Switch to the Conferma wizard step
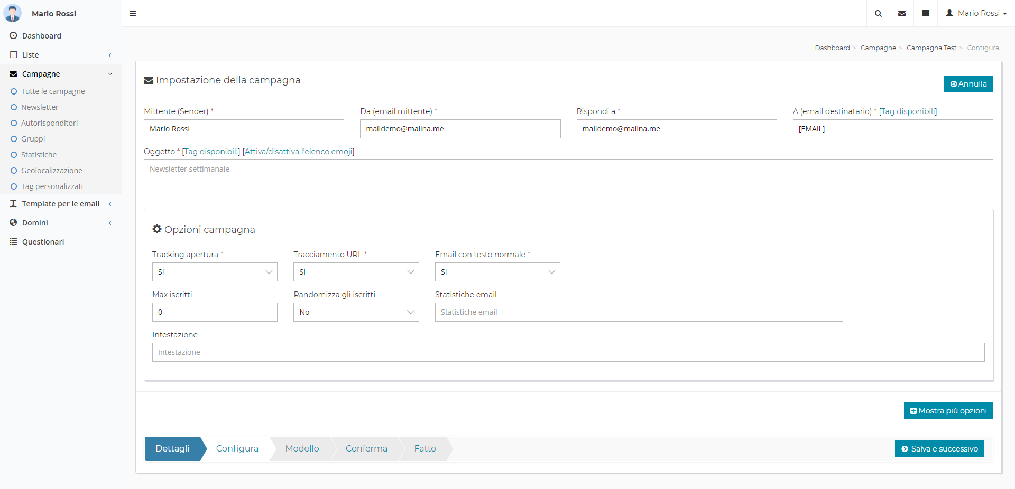 click(x=366, y=448)
